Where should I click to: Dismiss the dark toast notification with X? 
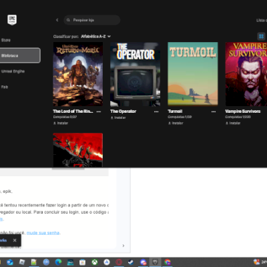tap(15, 240)
